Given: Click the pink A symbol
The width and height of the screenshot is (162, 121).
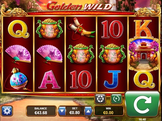Looking at the screenshot, I should 49,80.
